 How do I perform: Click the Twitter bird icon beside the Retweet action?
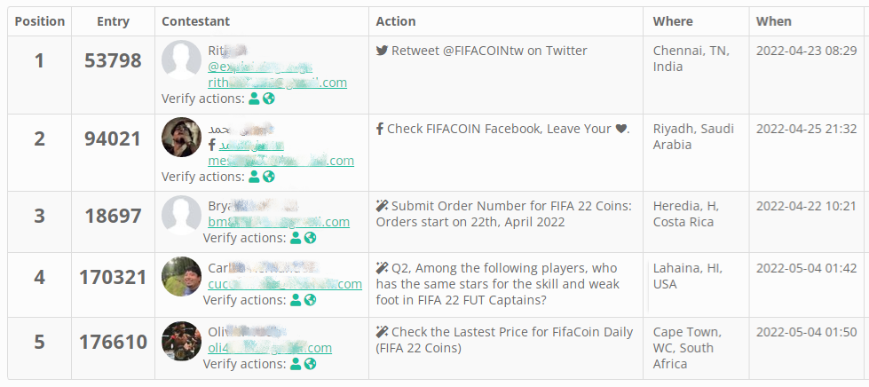(x=382, y=51)
